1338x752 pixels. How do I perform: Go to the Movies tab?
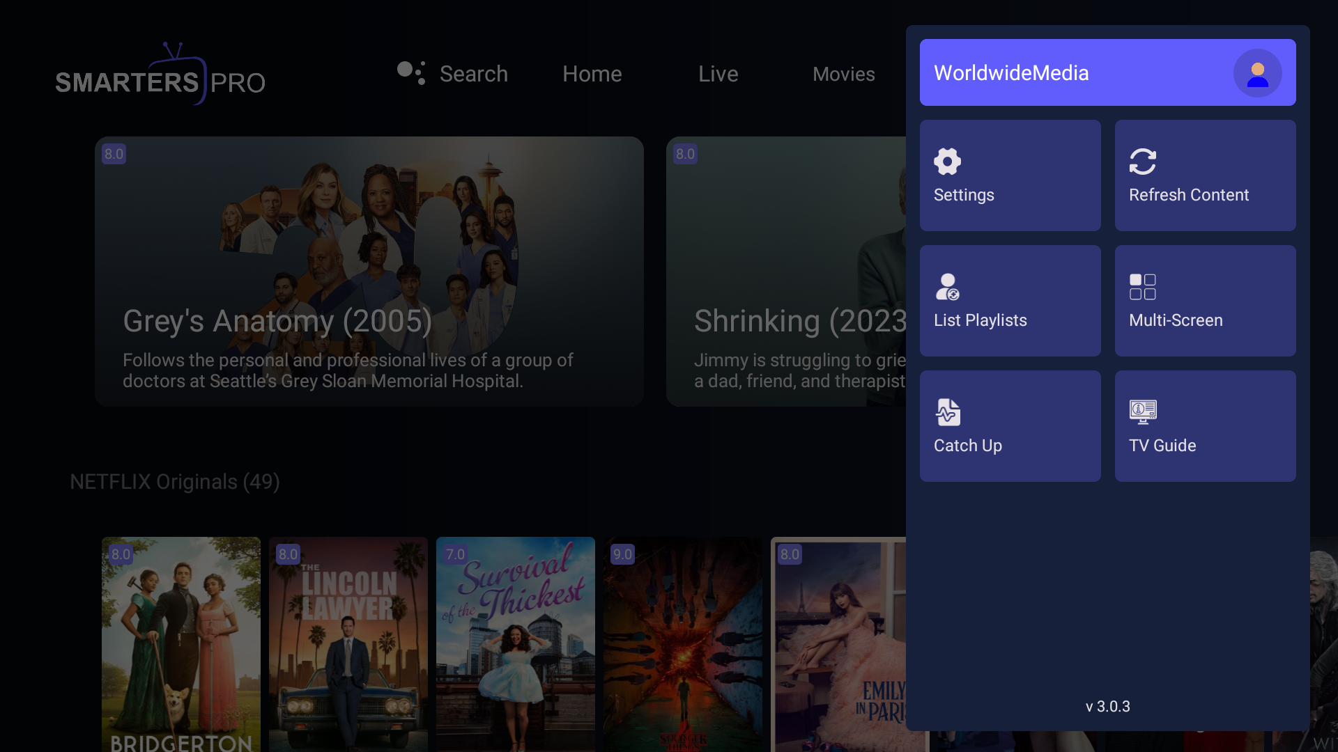coord(843,74)
